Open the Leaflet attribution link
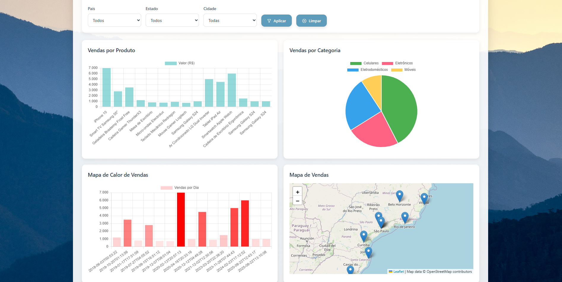The width and height of the screenshot is (562, 282). (x=398, y=272)
